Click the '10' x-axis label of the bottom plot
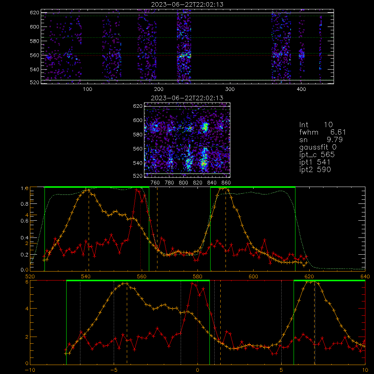The image size is (374, 374). click(365, 370)
